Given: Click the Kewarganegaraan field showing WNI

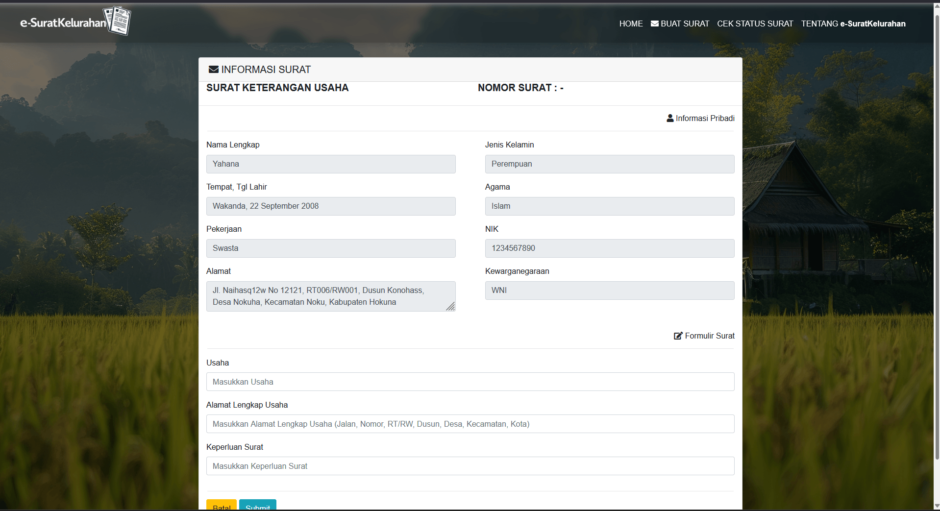Looking at the screenshot, I should point(610,291).
